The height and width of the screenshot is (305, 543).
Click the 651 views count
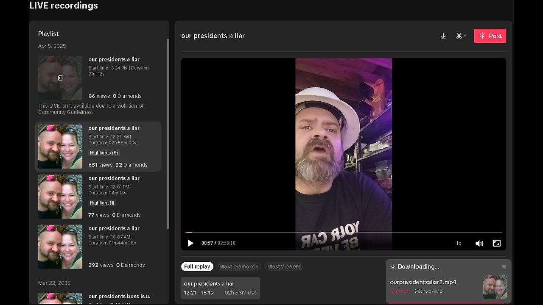point(101,165)
